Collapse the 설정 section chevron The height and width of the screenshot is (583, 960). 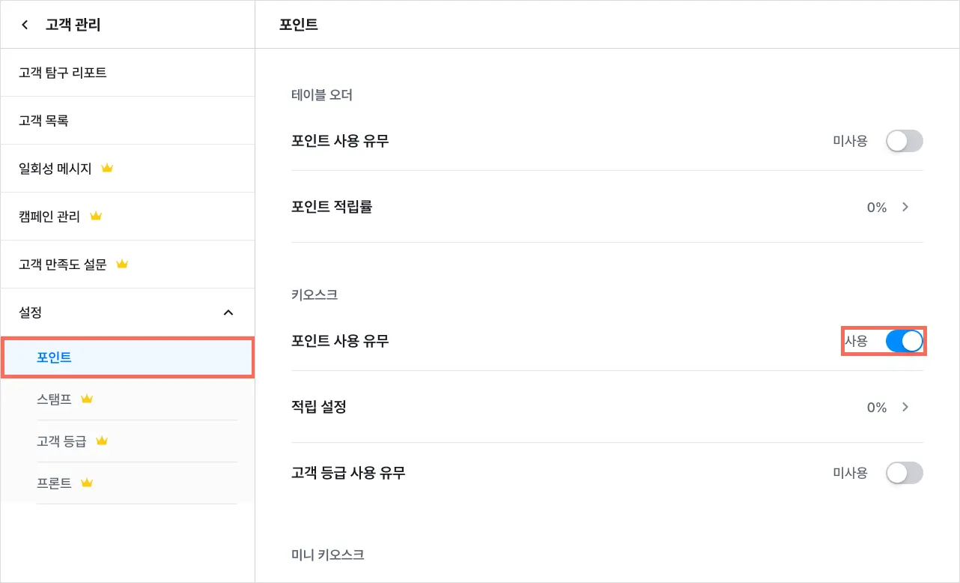coord(228,312)
